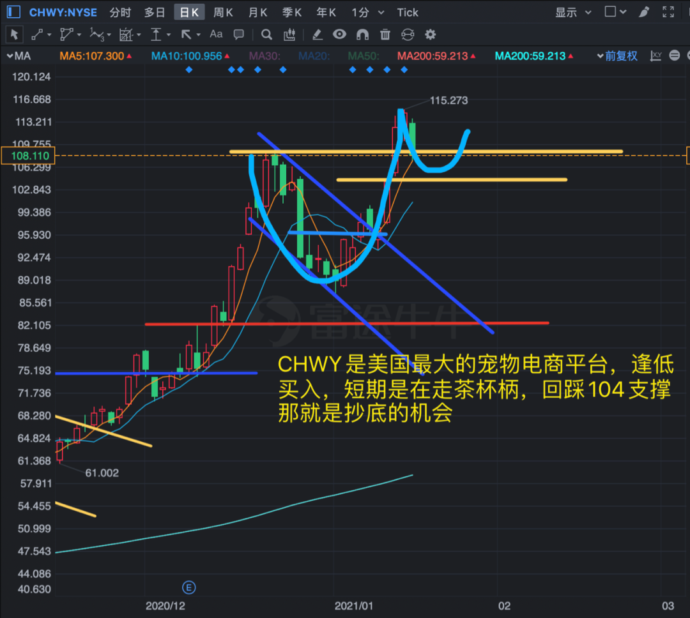The width and height of the screenshot is (690, 618).
Task: Open the 前复权 adjustment dropdown
Action: (x=617, y=56)
